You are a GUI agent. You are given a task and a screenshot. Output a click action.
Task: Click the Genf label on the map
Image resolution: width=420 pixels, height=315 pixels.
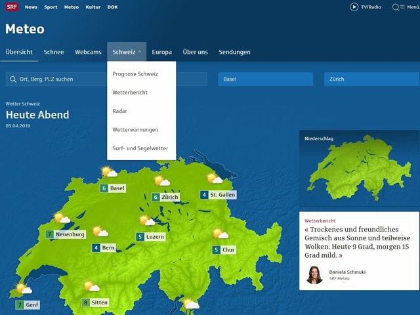[32, 304]
